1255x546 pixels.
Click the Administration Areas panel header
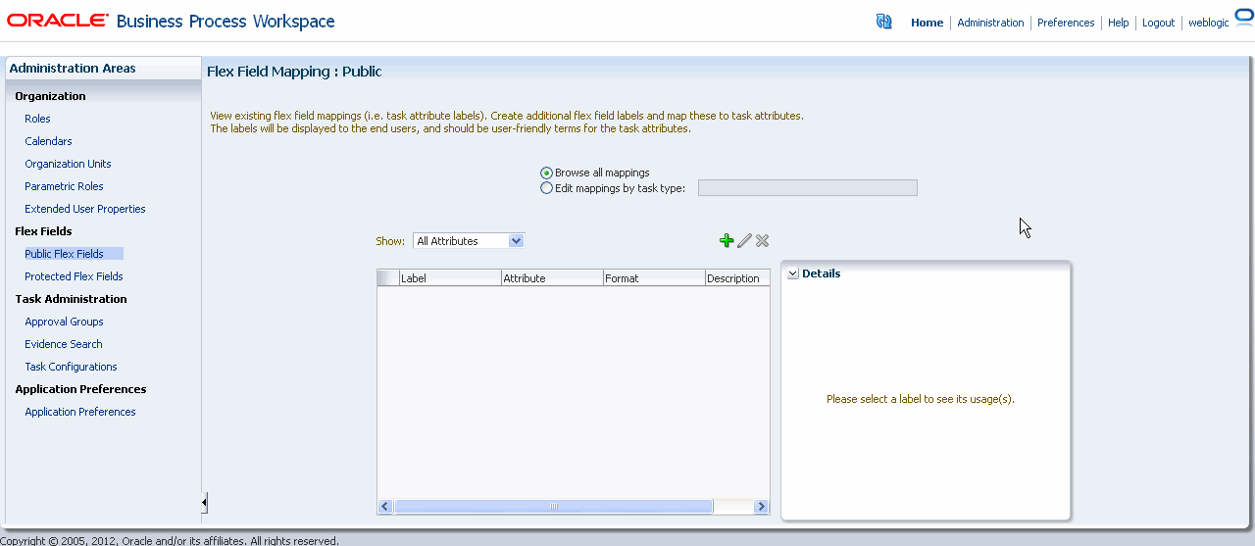pyautogui.click(x=103, y=69)
